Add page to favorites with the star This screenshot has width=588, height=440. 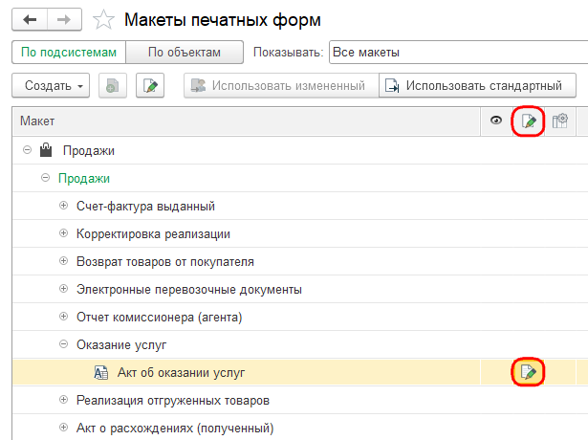(103, 20)
